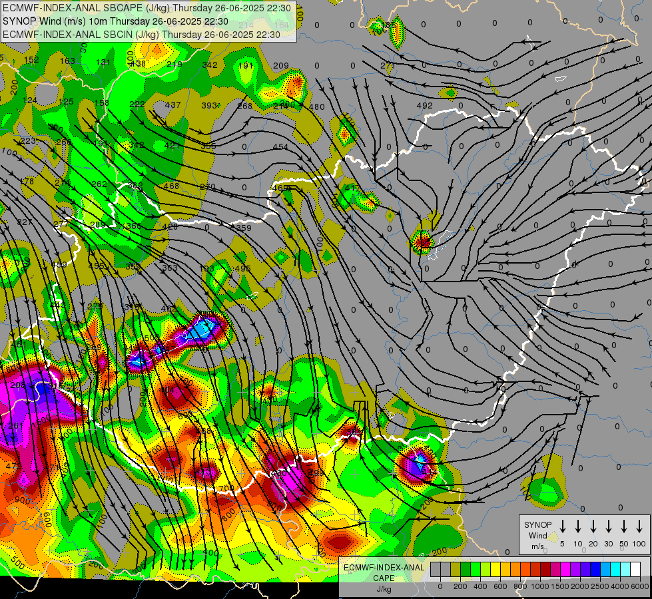
Task: Click the SYNOP wind arrow labeled 20
Action: [593, 526]
